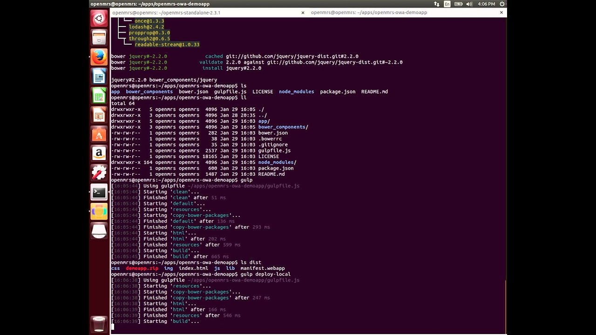Open the Trash in the dock
This screenshot has width=596, height=335.
click(99, 324)
